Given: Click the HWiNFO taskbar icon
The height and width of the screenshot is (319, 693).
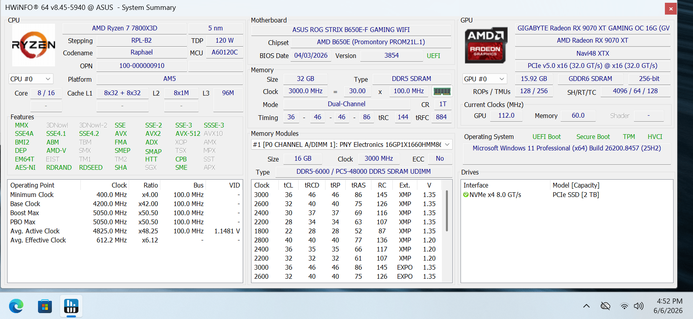Looking at the screenshot, I should (71, 306).
